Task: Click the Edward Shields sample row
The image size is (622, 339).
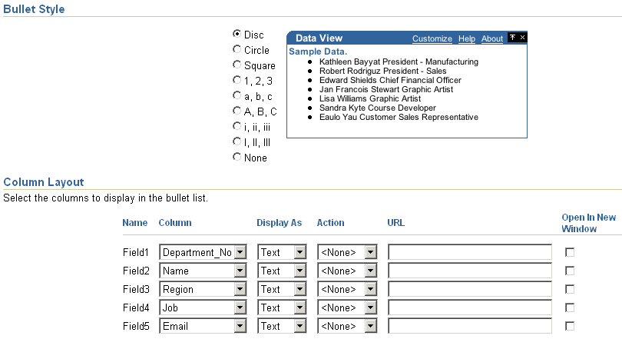Action: [390, 80]
